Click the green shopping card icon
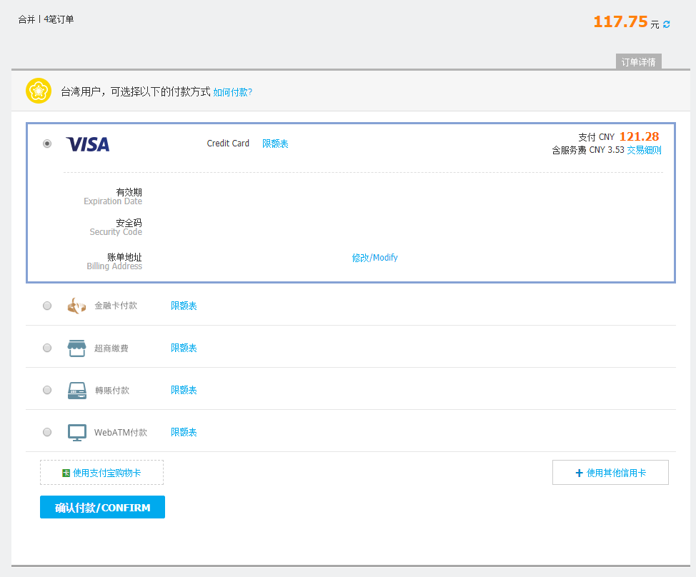Viewport: 696px width, 577px height. click(66, 473)
